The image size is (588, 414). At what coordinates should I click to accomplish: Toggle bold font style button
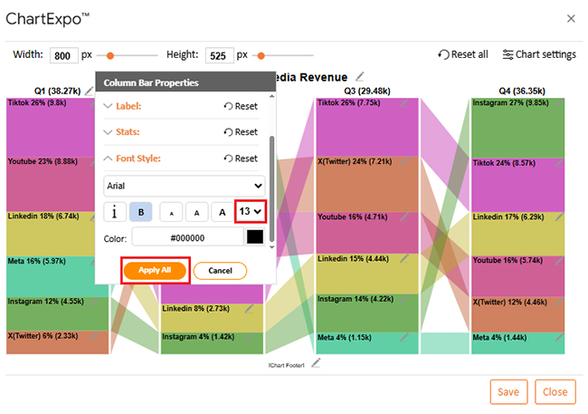pyautogui.click(x=141, y=212)
